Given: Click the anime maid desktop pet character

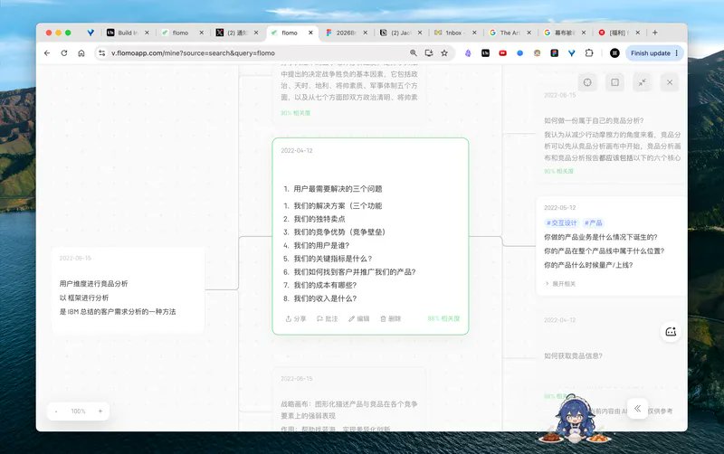Looking at the screenshot, I should click(x=575, y=420).
